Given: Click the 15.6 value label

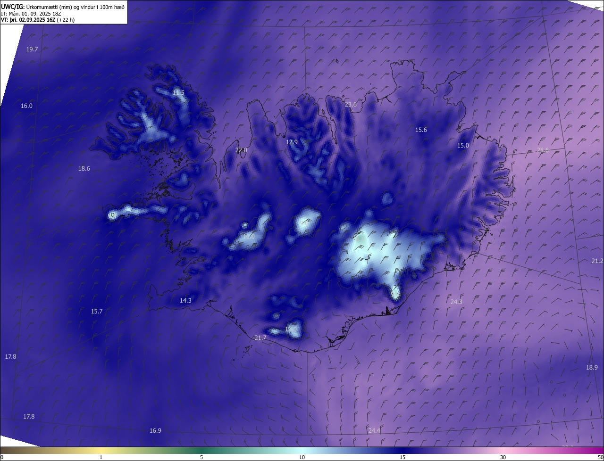Looking at the screenshot, I should tap(421, 130).
